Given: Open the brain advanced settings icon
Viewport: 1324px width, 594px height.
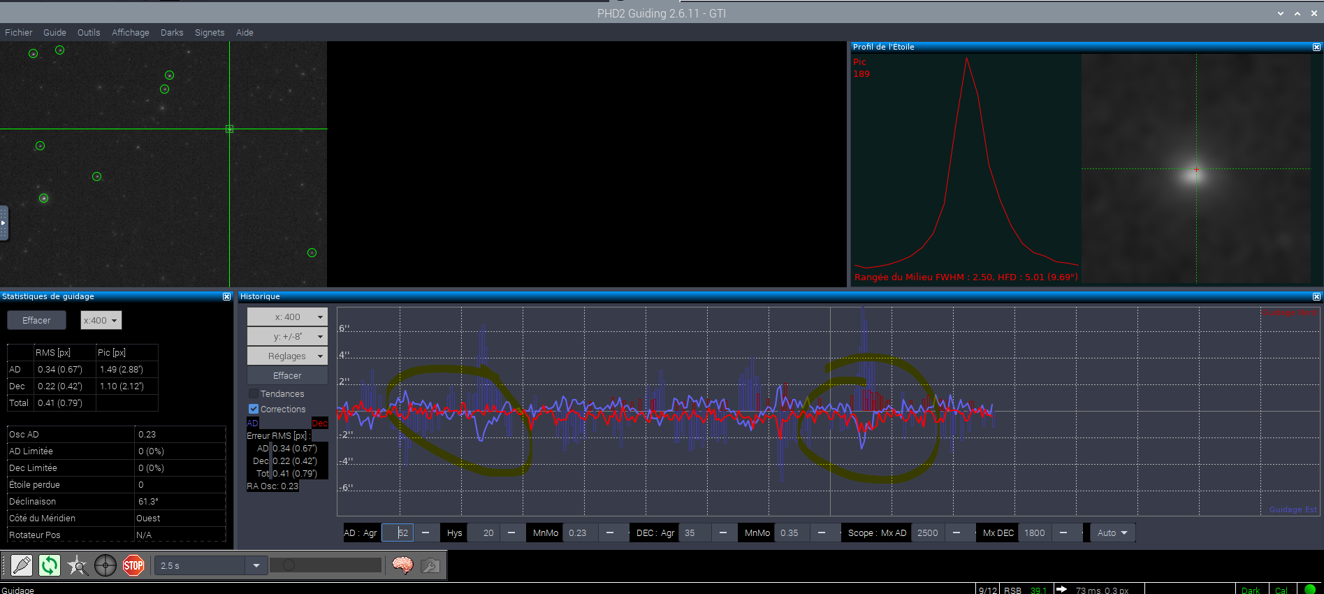Looking at the screenshot, I should 402,565.
